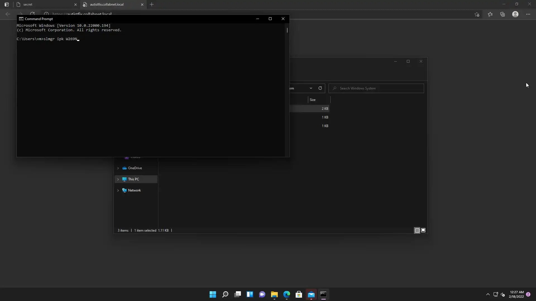
Task: Refresh the File Explorer folder view
Action: [x=320, y=88]
